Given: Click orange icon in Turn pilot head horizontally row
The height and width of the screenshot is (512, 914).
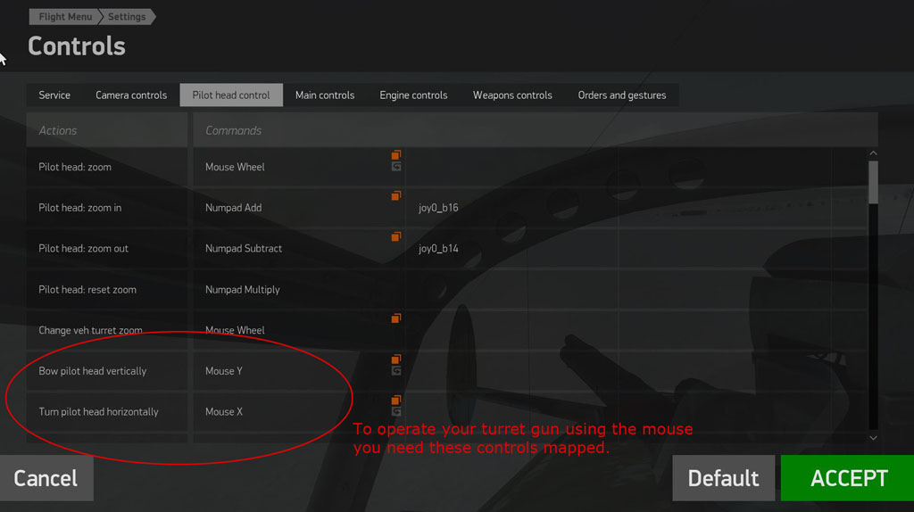Looking at the screenshot, I should [395, 400].
